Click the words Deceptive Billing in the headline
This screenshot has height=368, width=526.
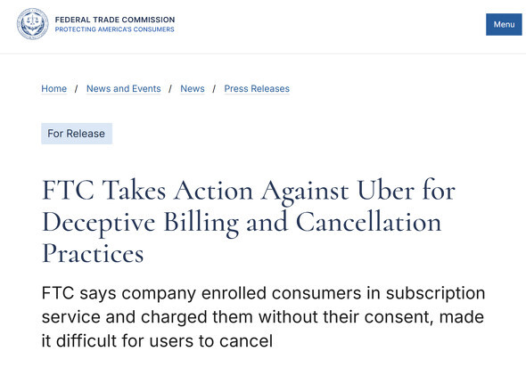(141, 222)
